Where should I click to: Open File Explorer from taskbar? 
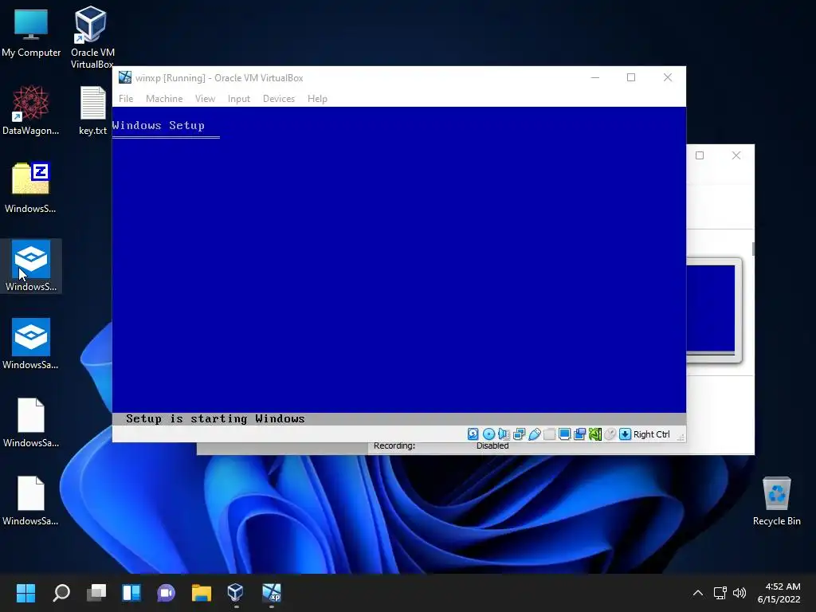click(x=202, y=593)
